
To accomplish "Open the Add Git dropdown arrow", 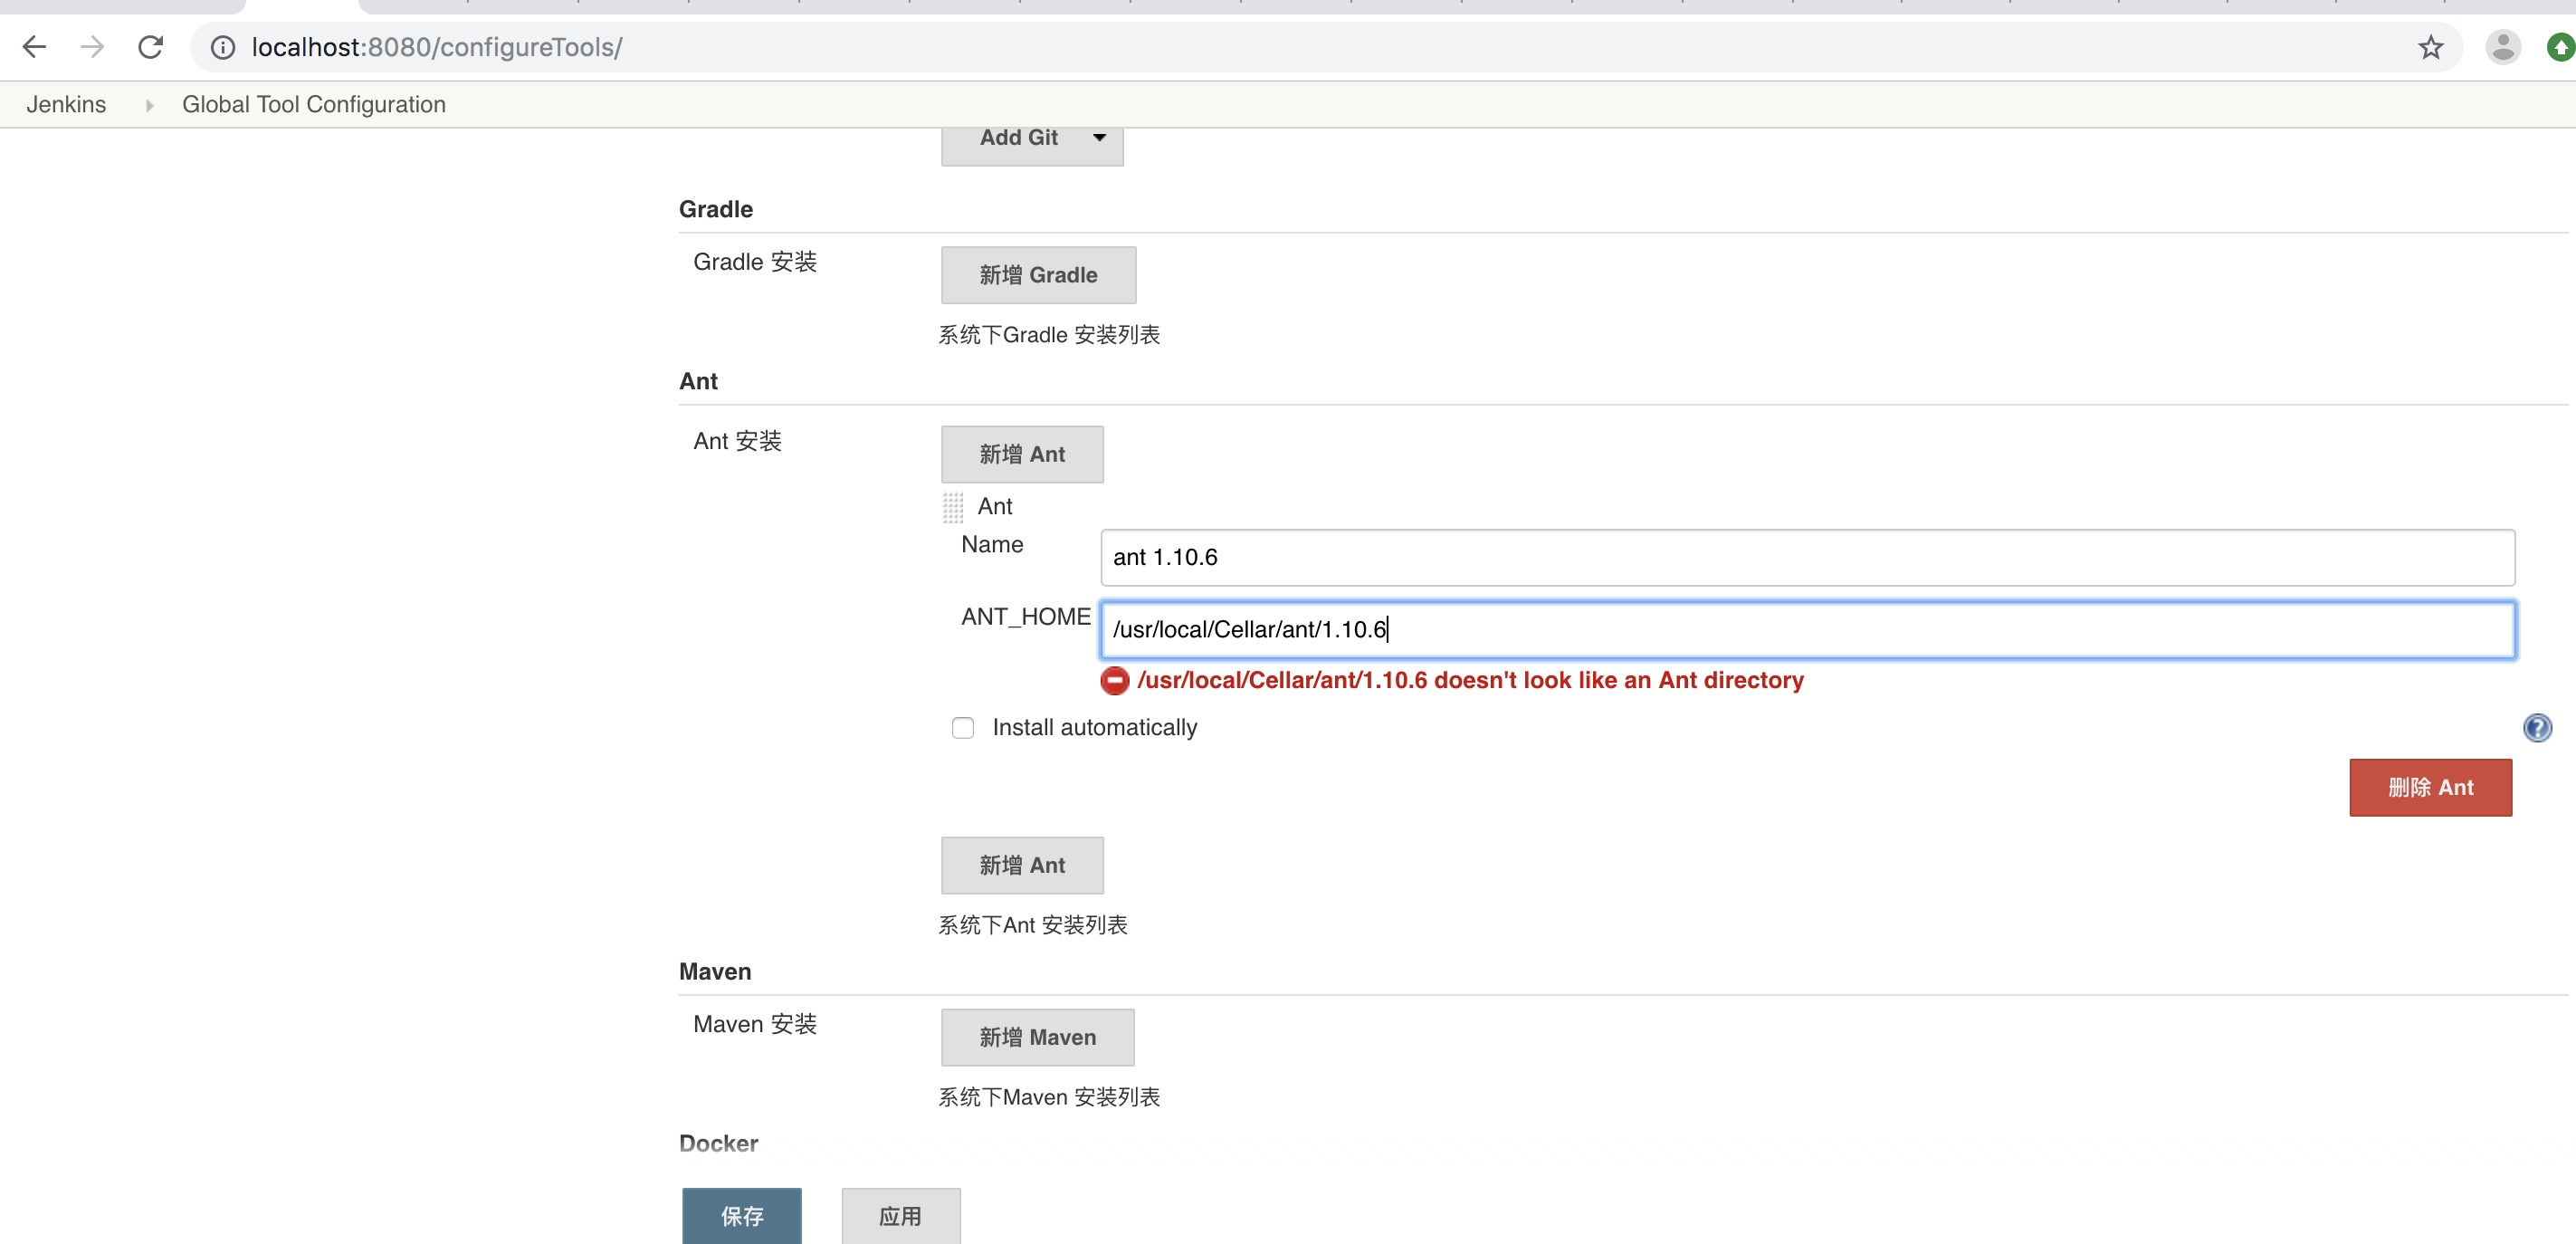I will coord(1099,138).
